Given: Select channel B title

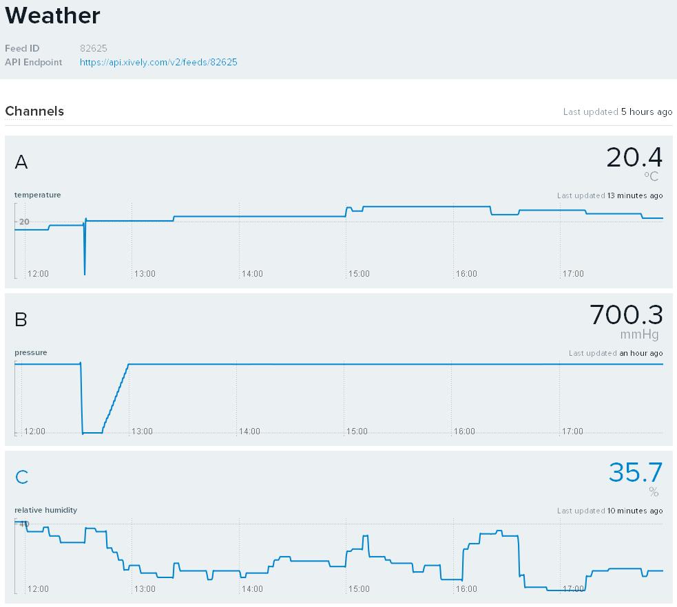Looking at the screenshot, I should pyautogui.click(x=21, y=320).
